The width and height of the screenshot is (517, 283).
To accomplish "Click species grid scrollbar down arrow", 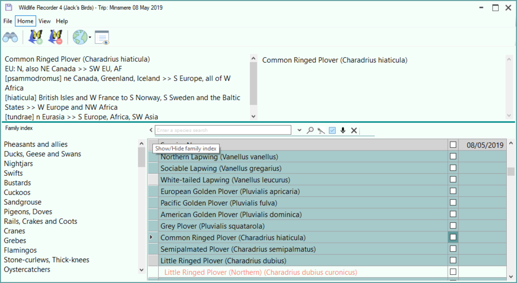I will 511,277.
